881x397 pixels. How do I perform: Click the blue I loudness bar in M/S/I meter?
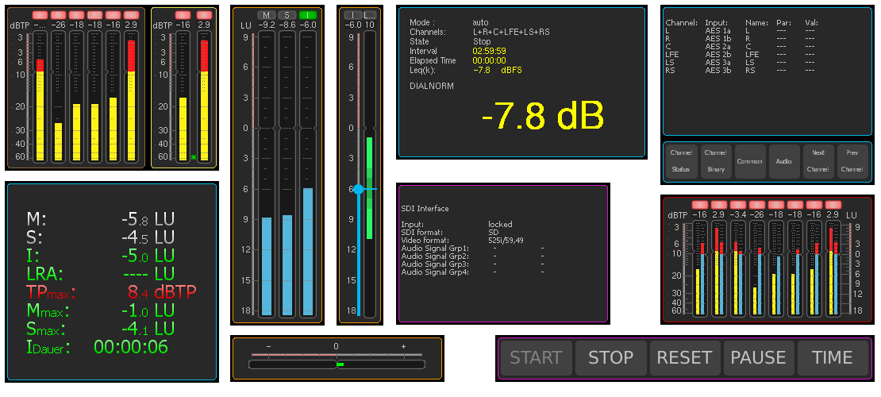(x=308, y=252)
